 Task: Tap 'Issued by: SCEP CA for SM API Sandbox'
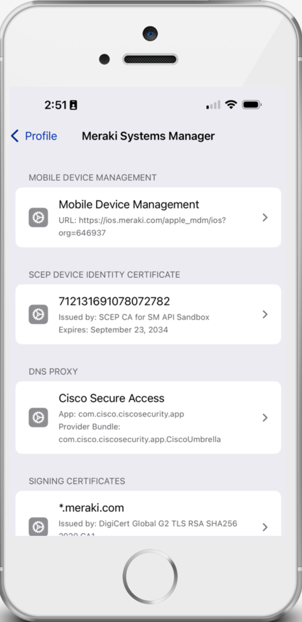click(134, 317)
